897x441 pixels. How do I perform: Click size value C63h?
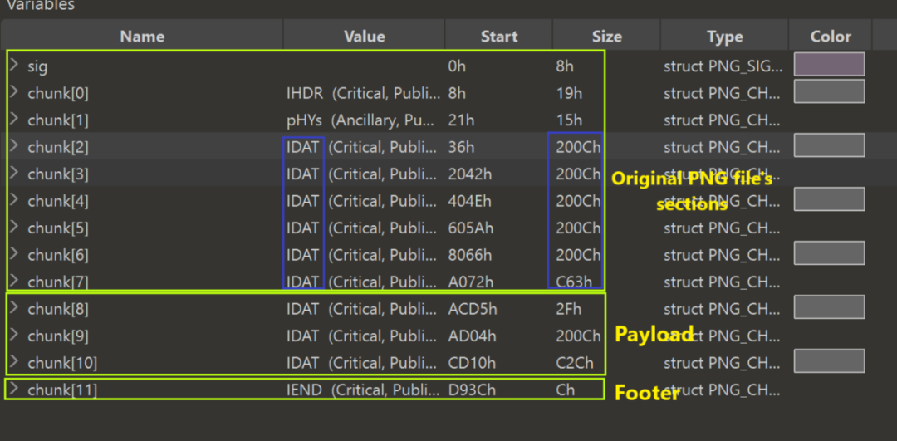573,282
